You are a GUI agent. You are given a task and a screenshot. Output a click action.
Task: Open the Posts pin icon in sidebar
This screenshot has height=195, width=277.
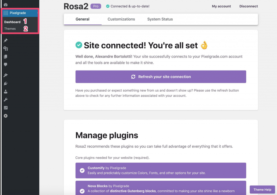click(6, 40)
